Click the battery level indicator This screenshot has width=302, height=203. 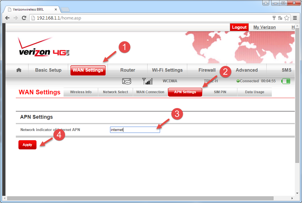(286, 81)
